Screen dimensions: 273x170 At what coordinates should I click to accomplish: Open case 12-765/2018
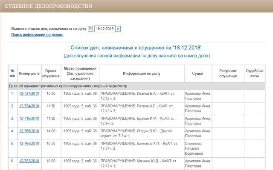pos(29,144)
